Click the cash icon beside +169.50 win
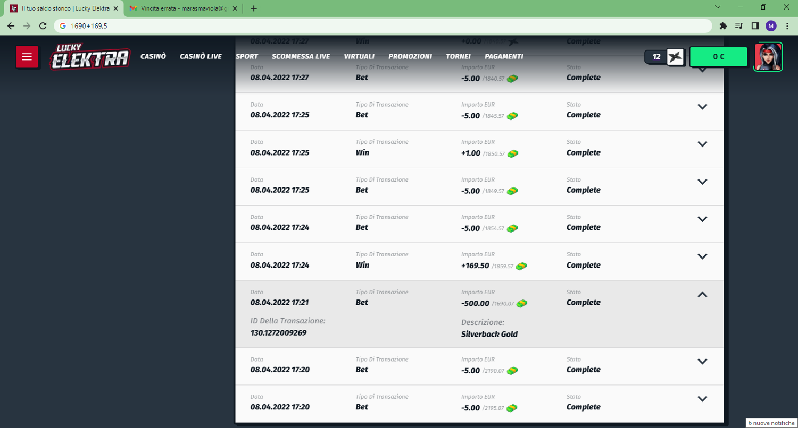This screenshot has width=798, height=428. pos(521,266)
